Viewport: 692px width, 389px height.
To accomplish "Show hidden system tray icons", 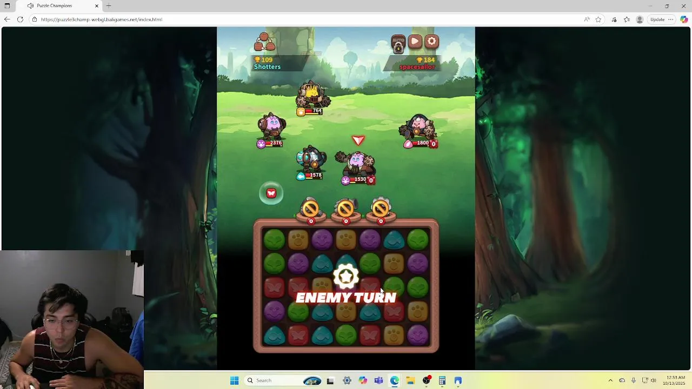I will click(x=610, y=380).
